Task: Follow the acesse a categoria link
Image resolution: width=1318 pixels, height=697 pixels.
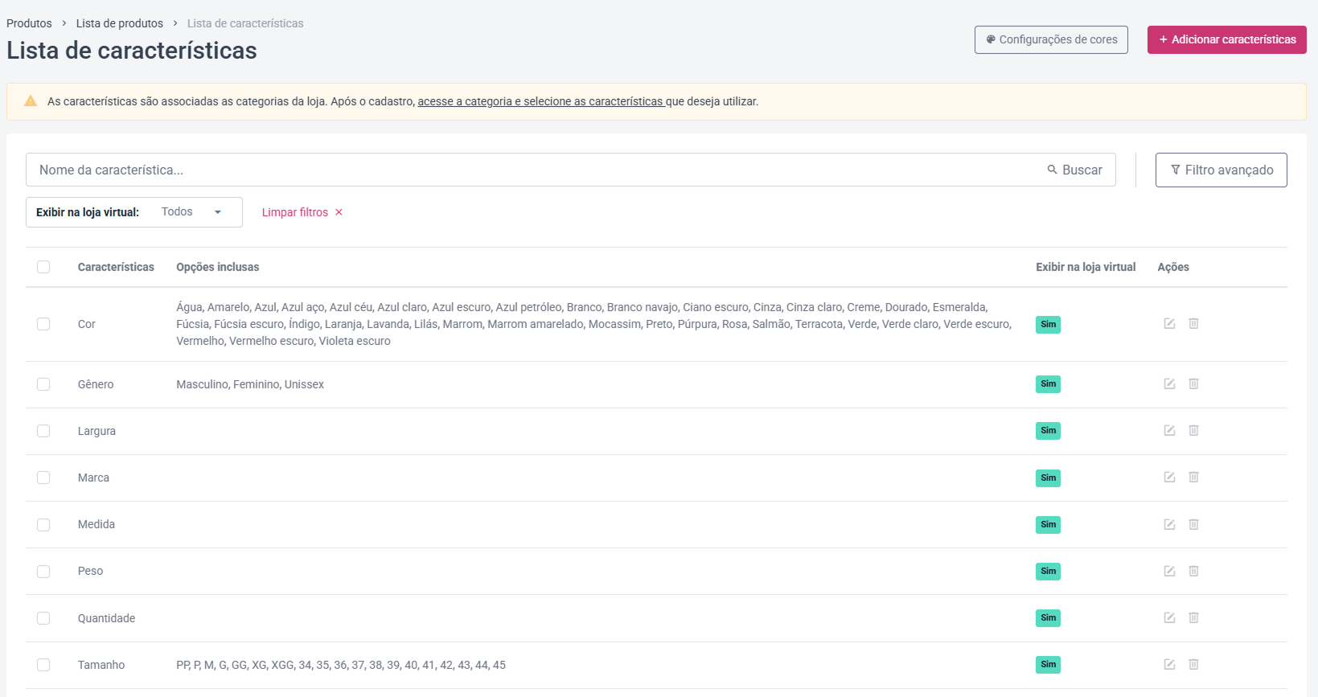Action: coord(541,101)
